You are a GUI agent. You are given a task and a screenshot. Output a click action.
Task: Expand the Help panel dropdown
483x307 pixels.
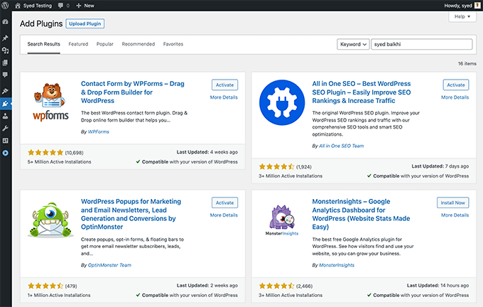(462, 16)
